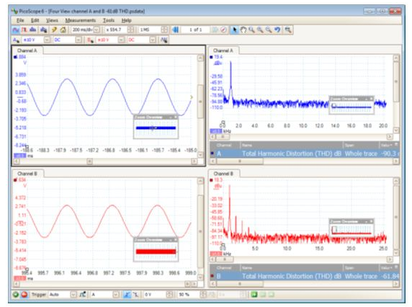
Task: Open the Trigger mode Auto dropdown
Action: [x=73, y=295]
